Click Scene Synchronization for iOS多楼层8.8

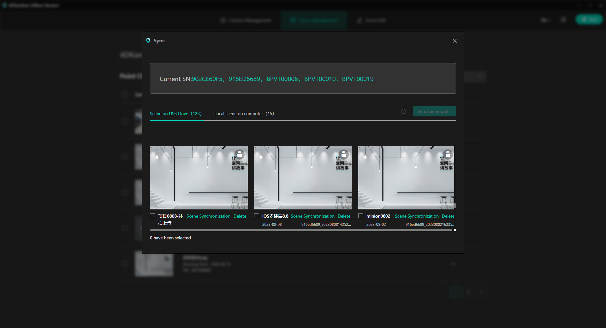coord(312,216)
